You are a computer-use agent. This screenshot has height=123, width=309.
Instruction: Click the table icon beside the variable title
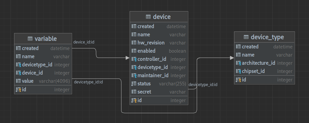pos(30,39)
